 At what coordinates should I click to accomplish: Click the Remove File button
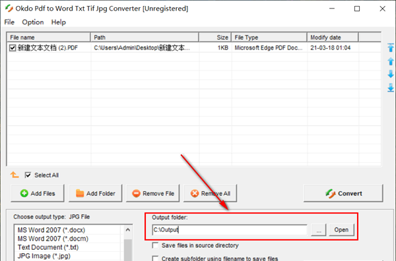click(153, 193)
